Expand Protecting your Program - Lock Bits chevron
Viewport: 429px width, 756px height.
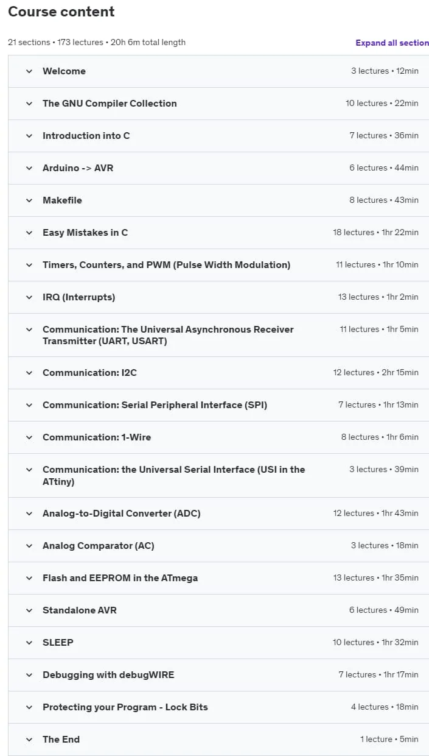29,707
